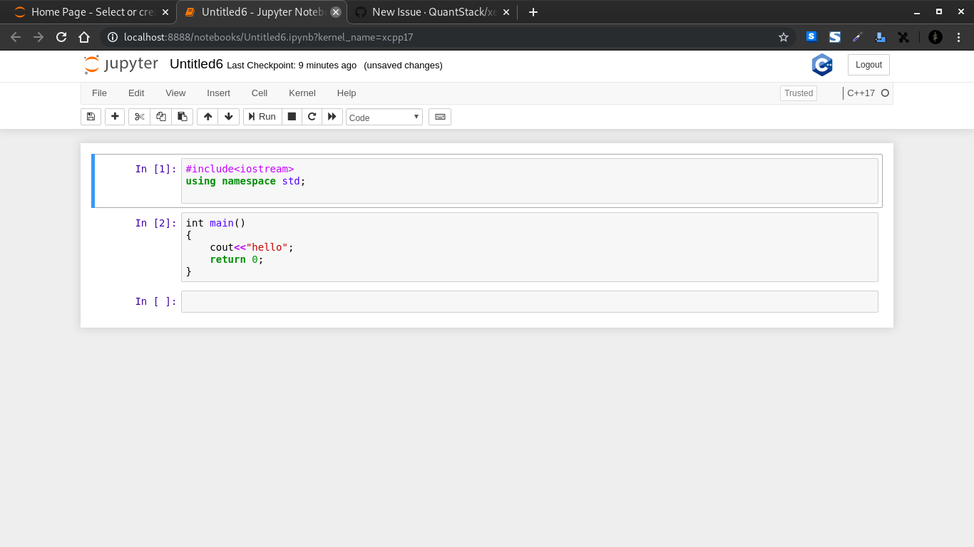Click the Logout button
The height and width of the screenshot is (547, 974).
868,64
